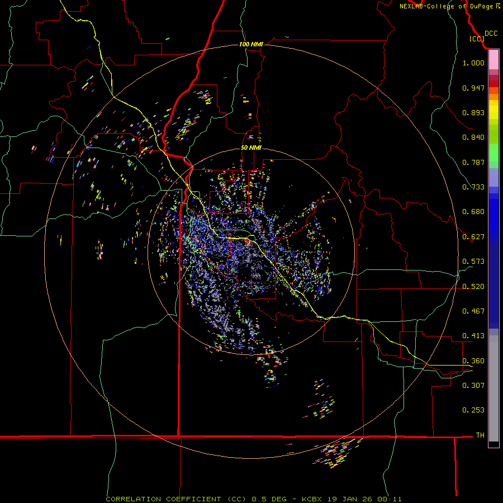
Task: Click the TH threshold label
Action: click(480, 435)
